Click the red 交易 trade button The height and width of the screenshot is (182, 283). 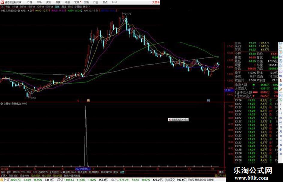pyautogui.click(x=155, y=2)
